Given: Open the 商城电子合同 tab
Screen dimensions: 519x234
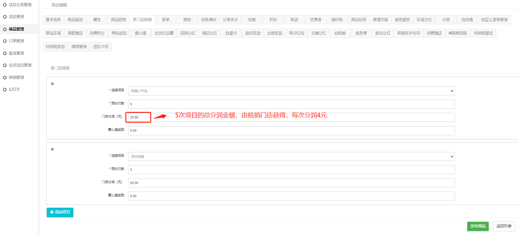Looking at the screenshot, I should click(x=409, y=33).
